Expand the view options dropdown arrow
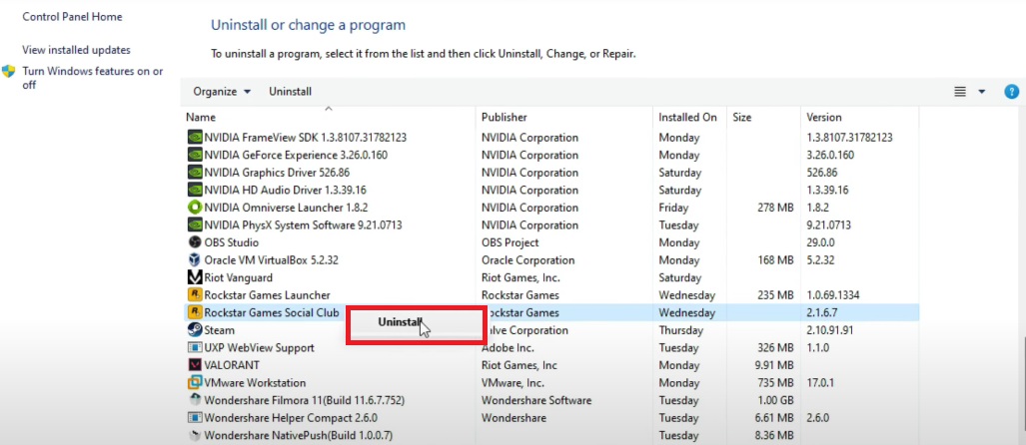Viewport: 1026px width, 445px height. pos(981,92)
